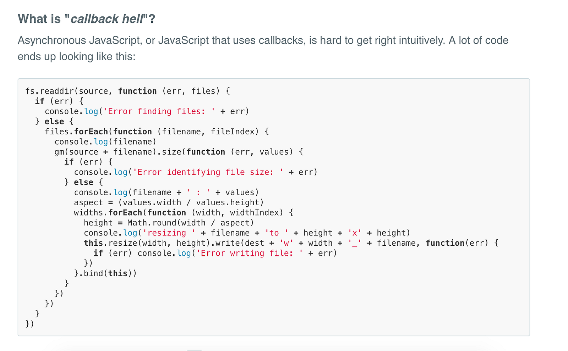Click the console.log(filename) line
568x351 pixels.
point(105,142)
